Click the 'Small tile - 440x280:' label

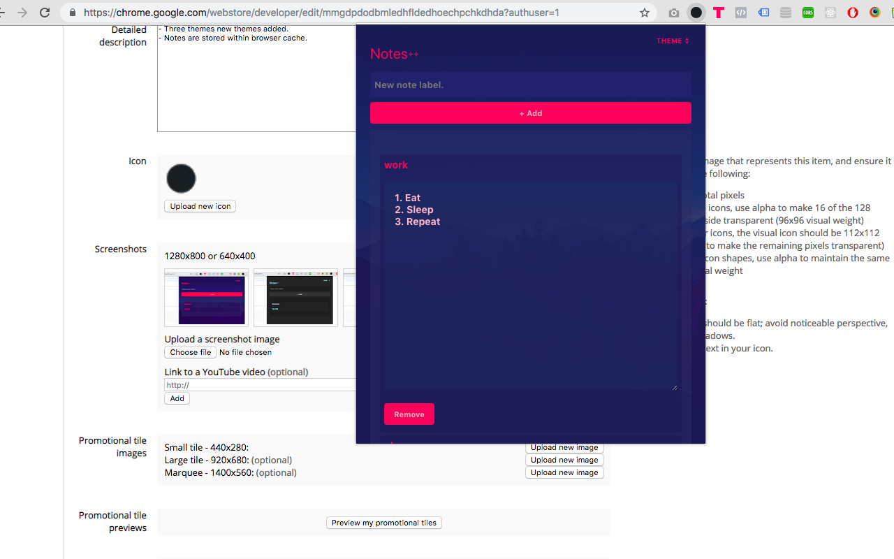pos(207,447)
